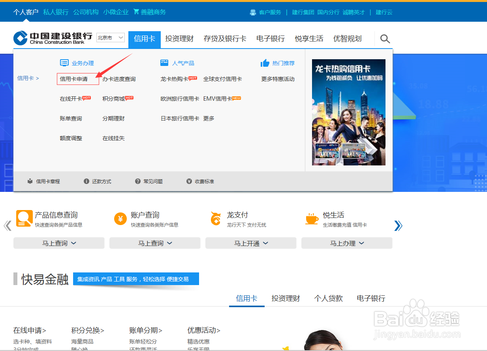Open 诚聘英才 top link
Viewport: 487px width, 351px height.
click(x=353, y=12)
